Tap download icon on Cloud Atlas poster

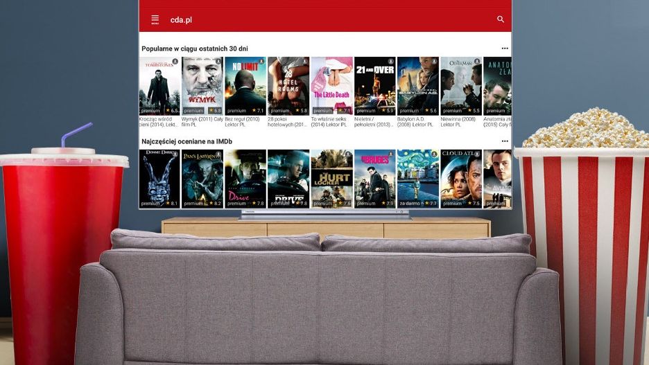[x=477, y=154]
